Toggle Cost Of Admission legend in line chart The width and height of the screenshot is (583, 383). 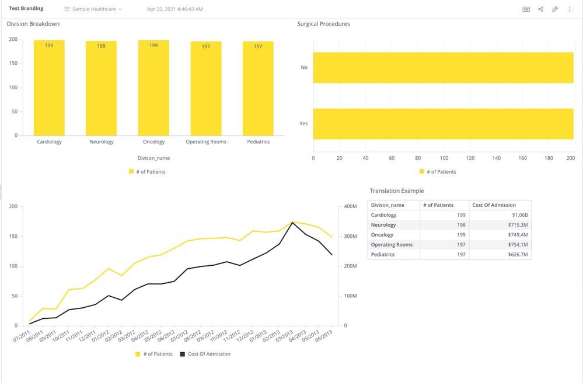tap(208, 354)
